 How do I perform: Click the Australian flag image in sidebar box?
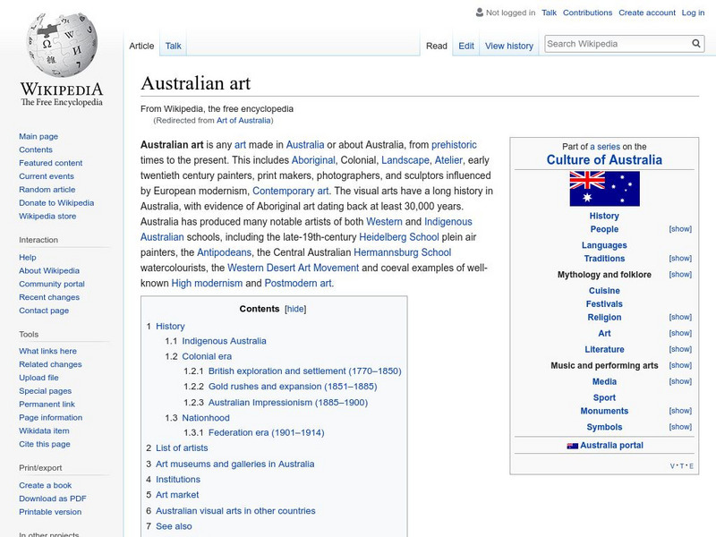click(604, 189)
